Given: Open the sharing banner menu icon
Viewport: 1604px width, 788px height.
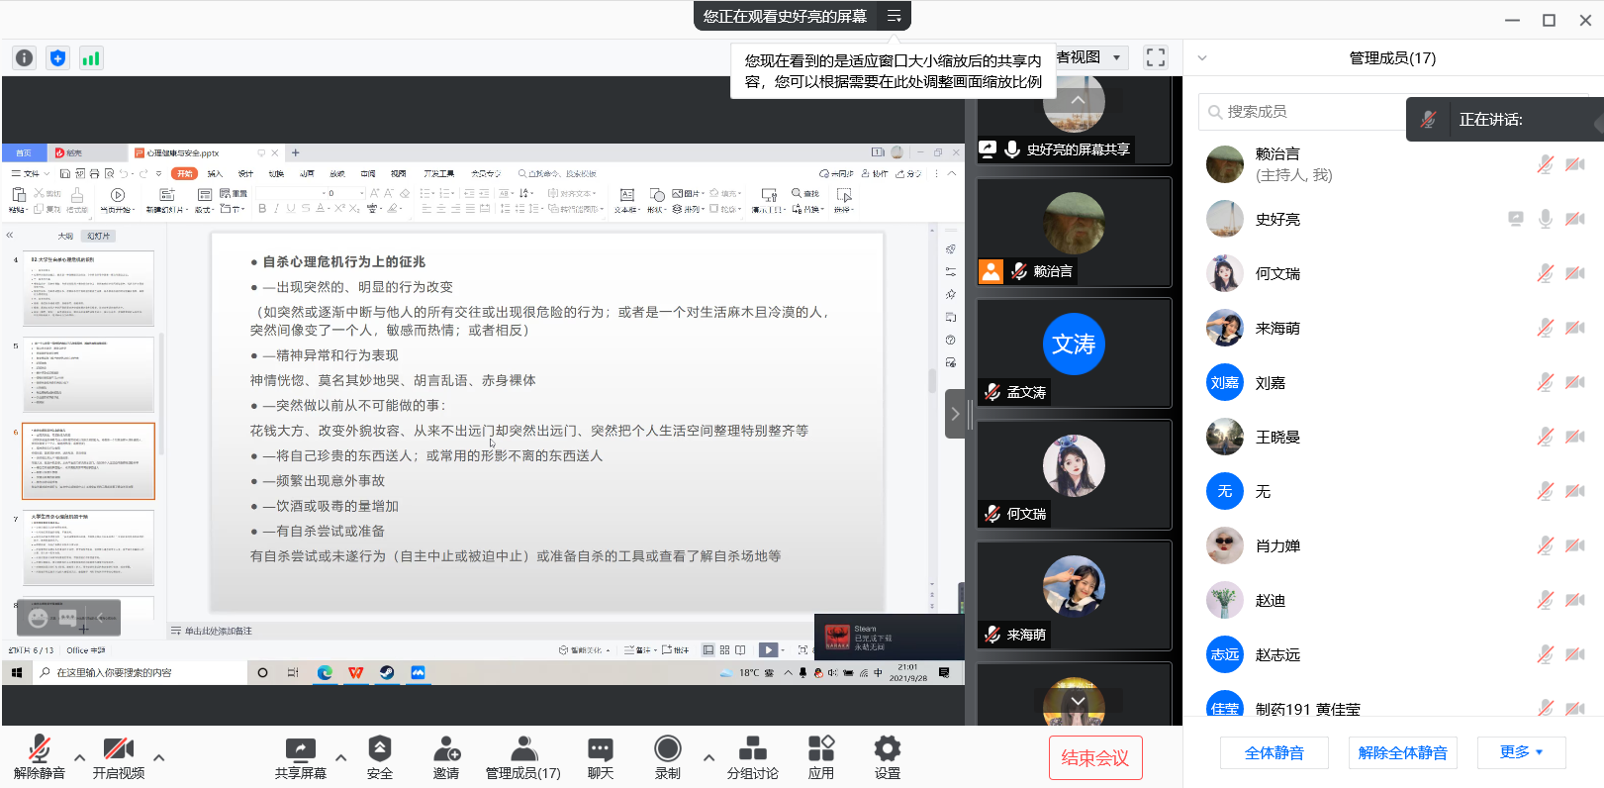Looking at the screenshot, I should [894, 16].
